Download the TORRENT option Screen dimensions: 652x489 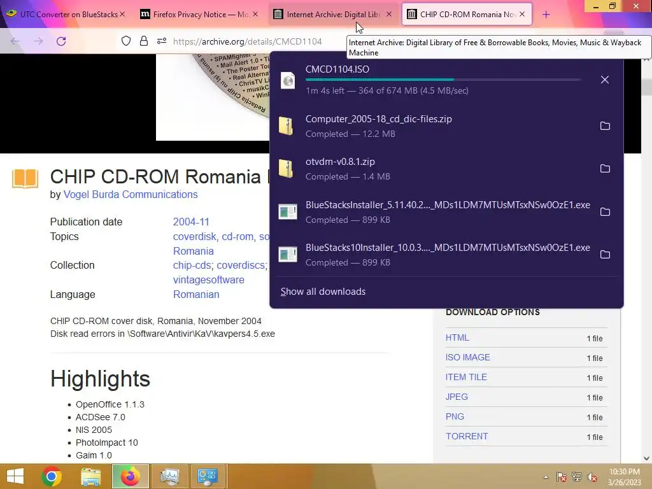467,436
